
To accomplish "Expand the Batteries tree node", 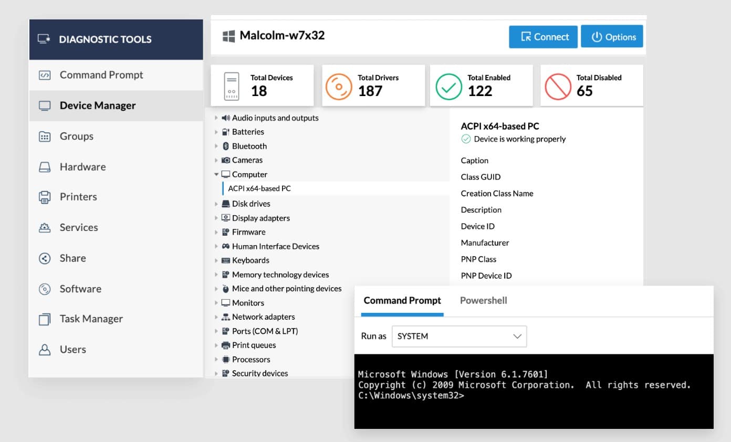I will tap(216, 132).
